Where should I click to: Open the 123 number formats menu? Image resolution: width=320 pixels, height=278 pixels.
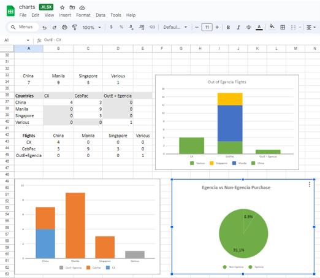152,27
